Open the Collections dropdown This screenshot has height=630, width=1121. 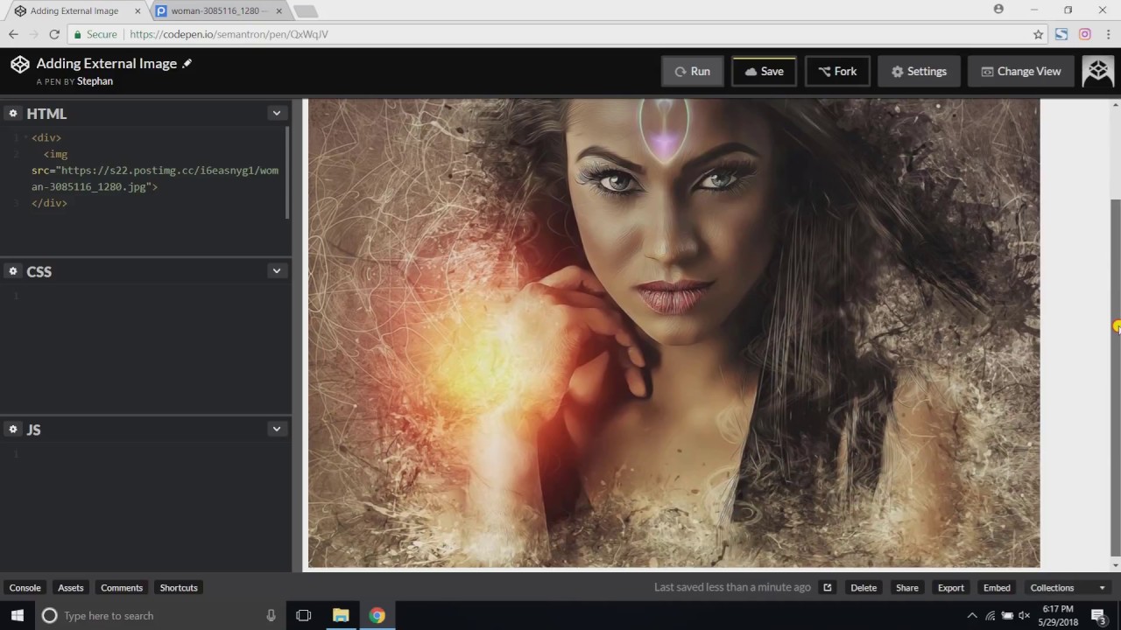[1068, 587]
